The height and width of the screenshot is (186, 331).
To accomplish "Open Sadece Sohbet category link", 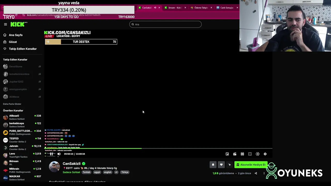I will (71, 172).
